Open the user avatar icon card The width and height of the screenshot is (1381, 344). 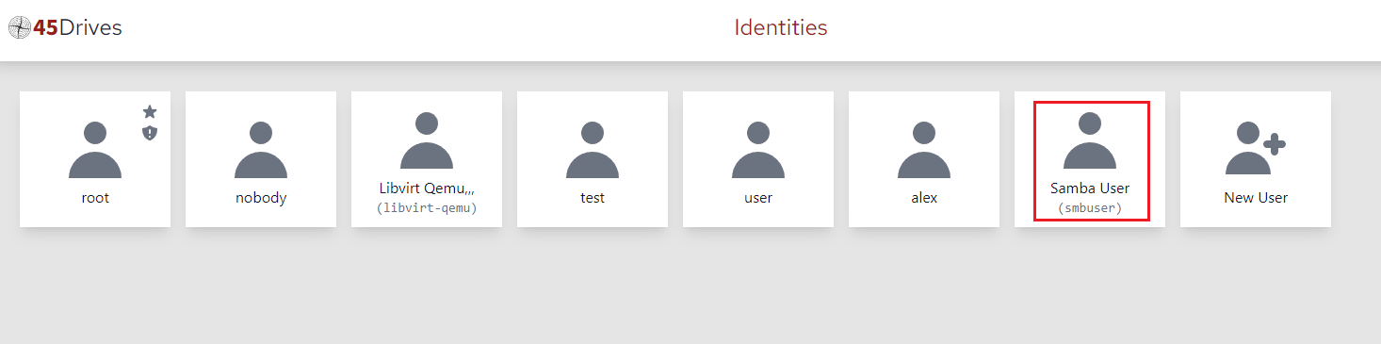click(x=758, y=150)
